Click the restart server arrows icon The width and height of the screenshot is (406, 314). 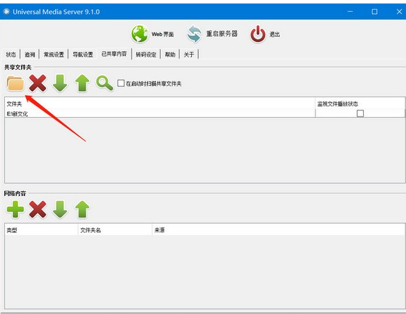tap(194, 34)
